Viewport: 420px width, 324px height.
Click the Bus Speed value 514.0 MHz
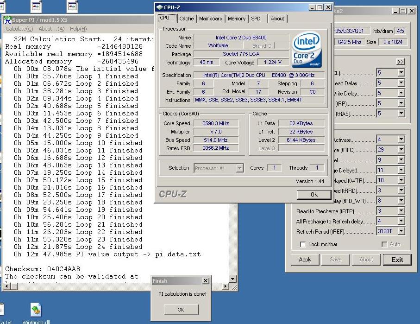pos(216,140)
